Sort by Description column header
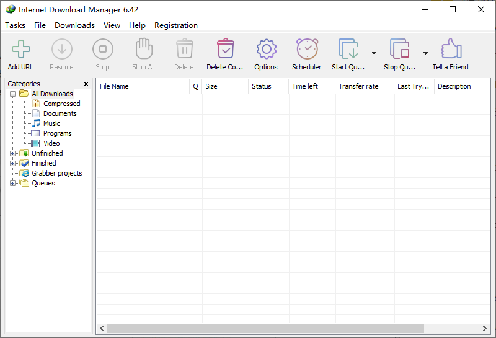The height and width of the screenshot is (338, 496). (x=463, y=86)
